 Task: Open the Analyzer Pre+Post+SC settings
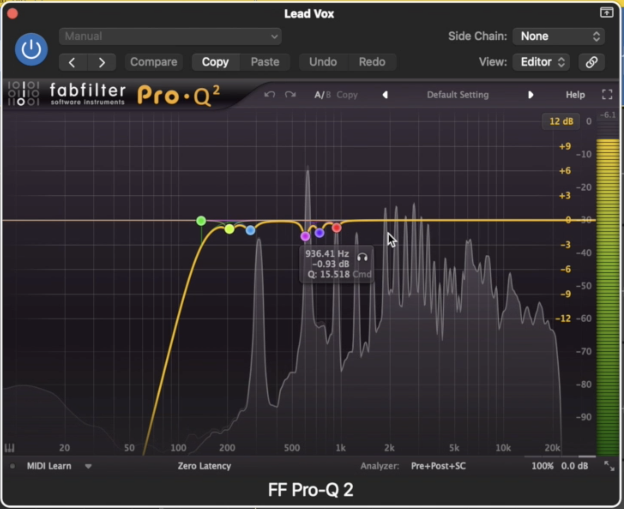tap(438, 466)
